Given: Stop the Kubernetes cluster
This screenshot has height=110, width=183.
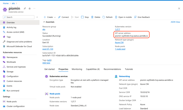Looking at the screenshot, I should (x=85, y=17).
